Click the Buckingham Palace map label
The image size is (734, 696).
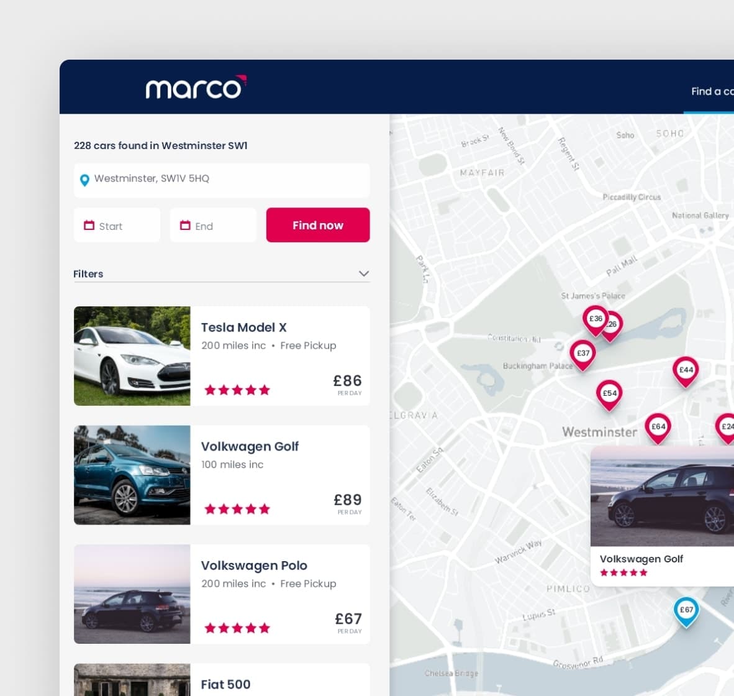538,366
